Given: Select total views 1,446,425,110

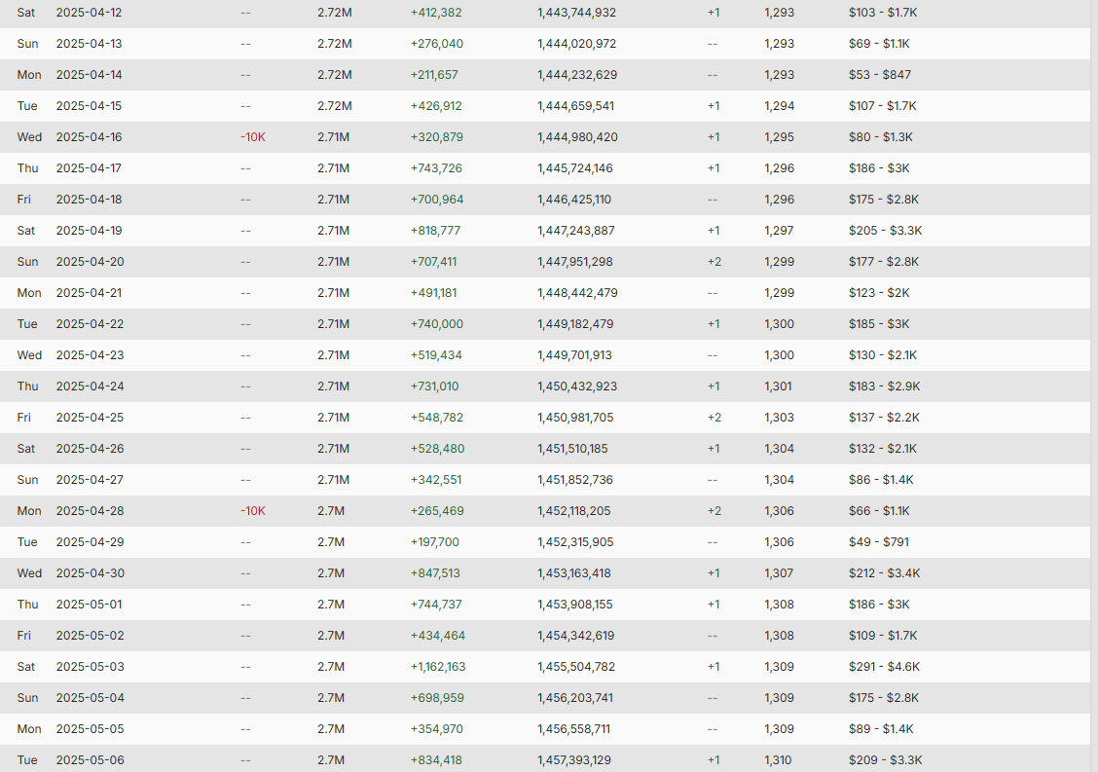Looking at the screenshot, I should point(574,200).
